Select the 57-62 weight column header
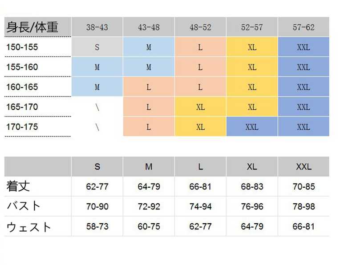The width and height of the screenshot is (356, 265). coord(303,27)
